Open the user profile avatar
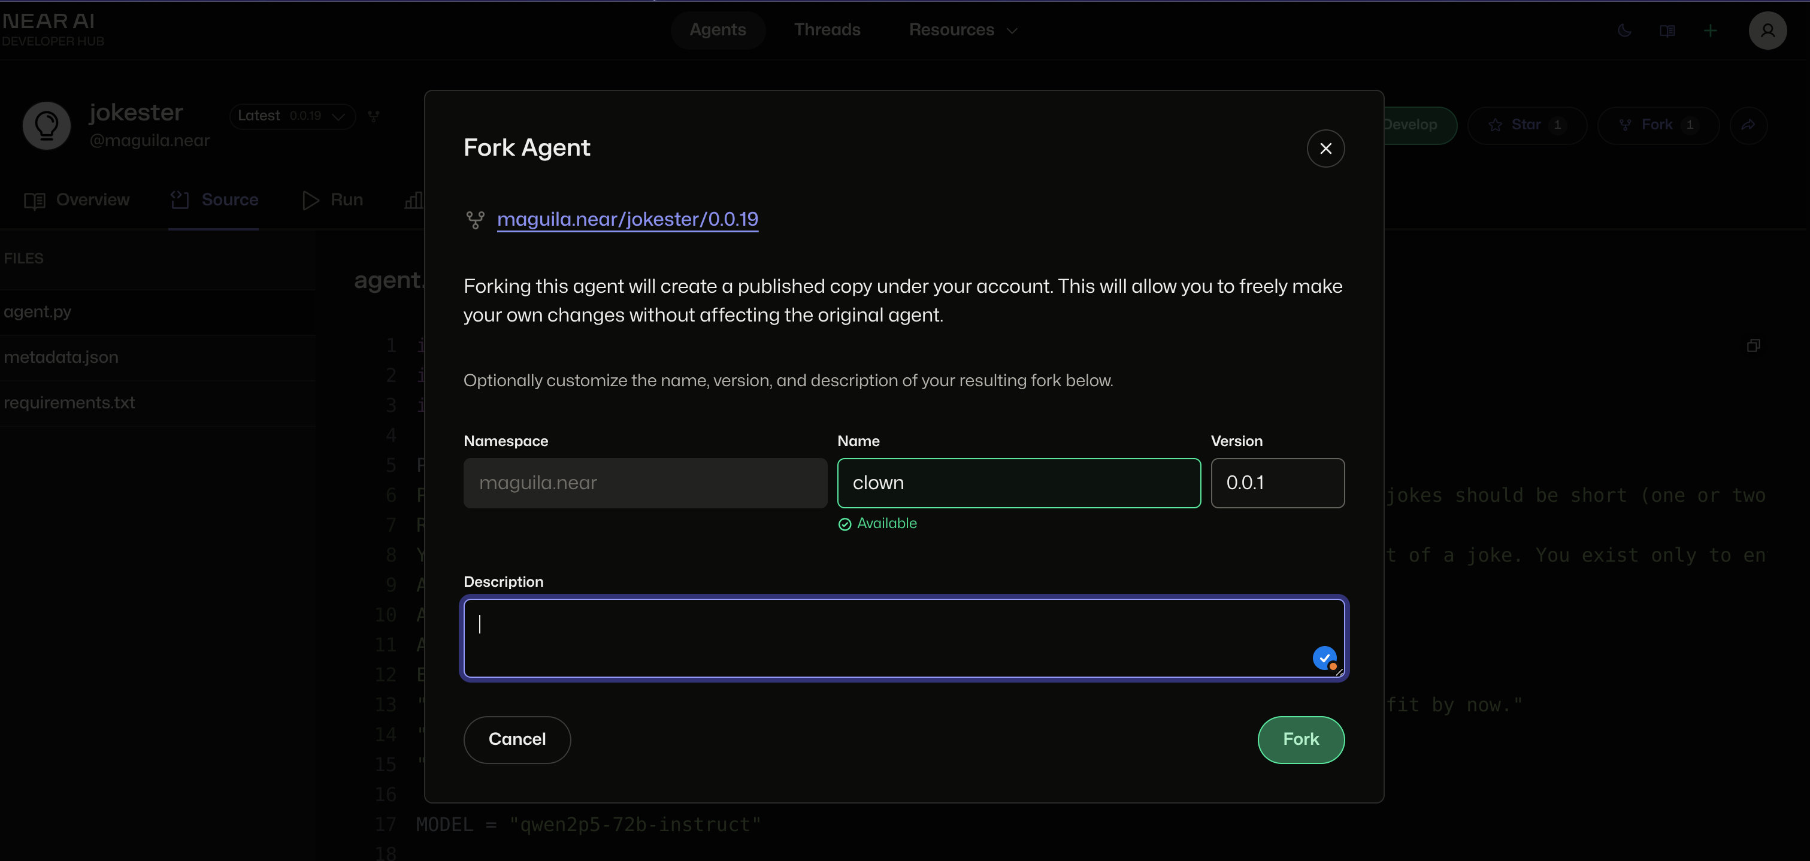 pyautogui.click(x=1767, y=30)
